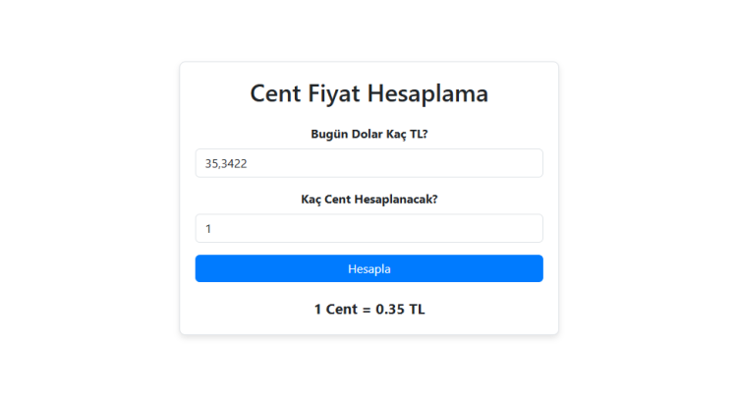Click the word "Cent" in the heading
This screenshot has height=405, width=737.
pyautogui.click(x=275, y=93)
